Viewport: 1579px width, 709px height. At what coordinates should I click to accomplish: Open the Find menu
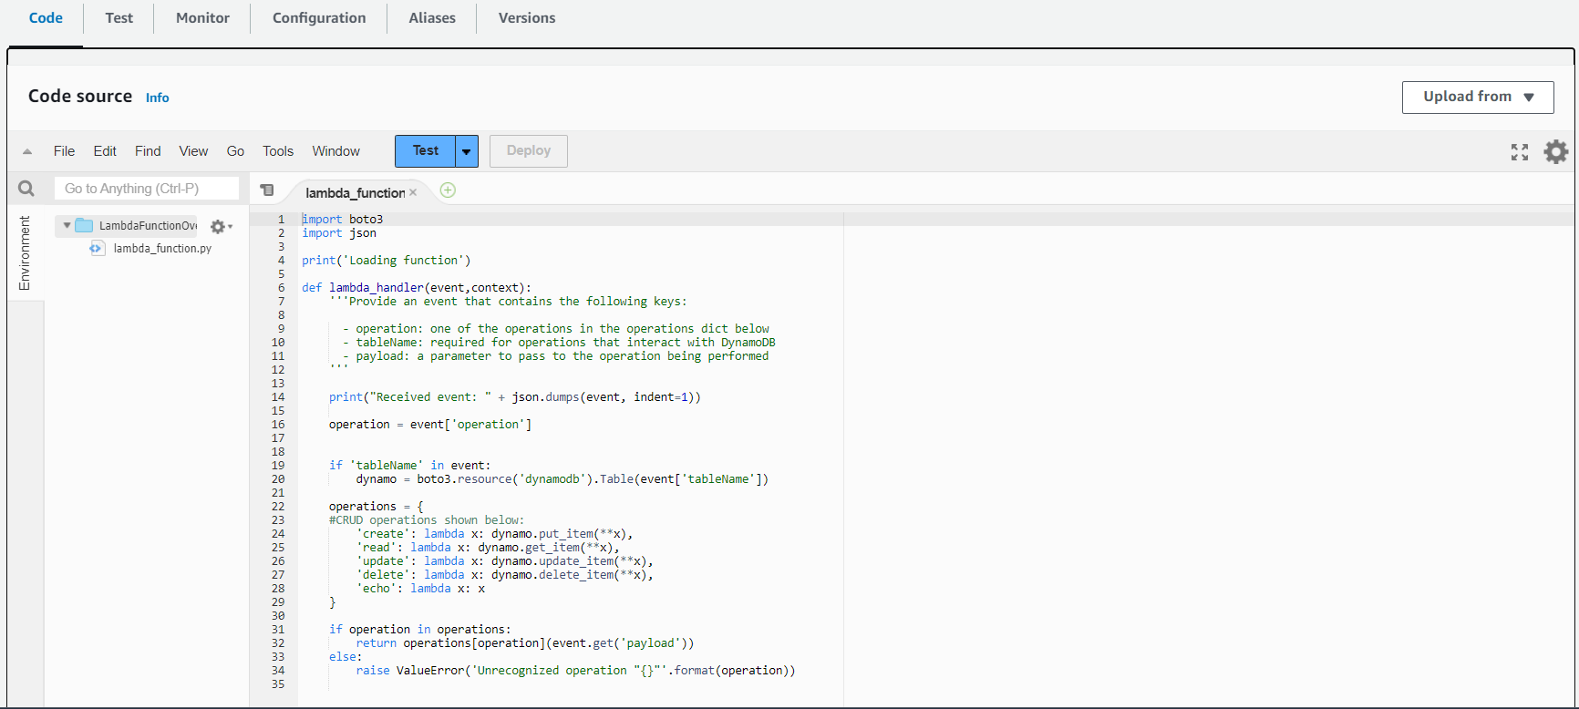[148, 151]
